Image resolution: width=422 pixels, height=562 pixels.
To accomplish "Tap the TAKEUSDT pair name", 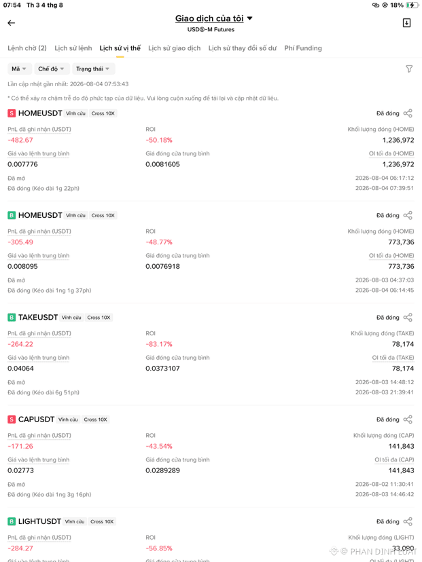I will coord(38,318).
